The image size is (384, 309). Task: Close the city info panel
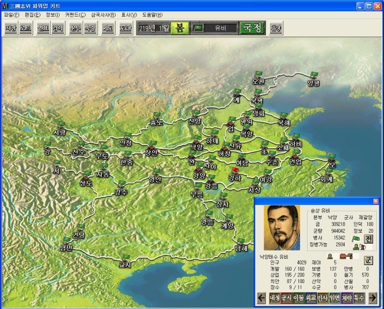click(x=376, y=201)
